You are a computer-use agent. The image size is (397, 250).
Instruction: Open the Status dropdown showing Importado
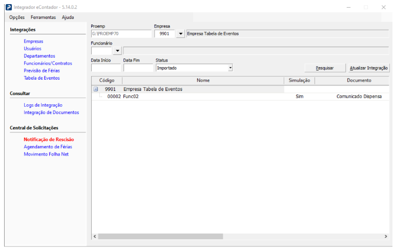[194, 68]
